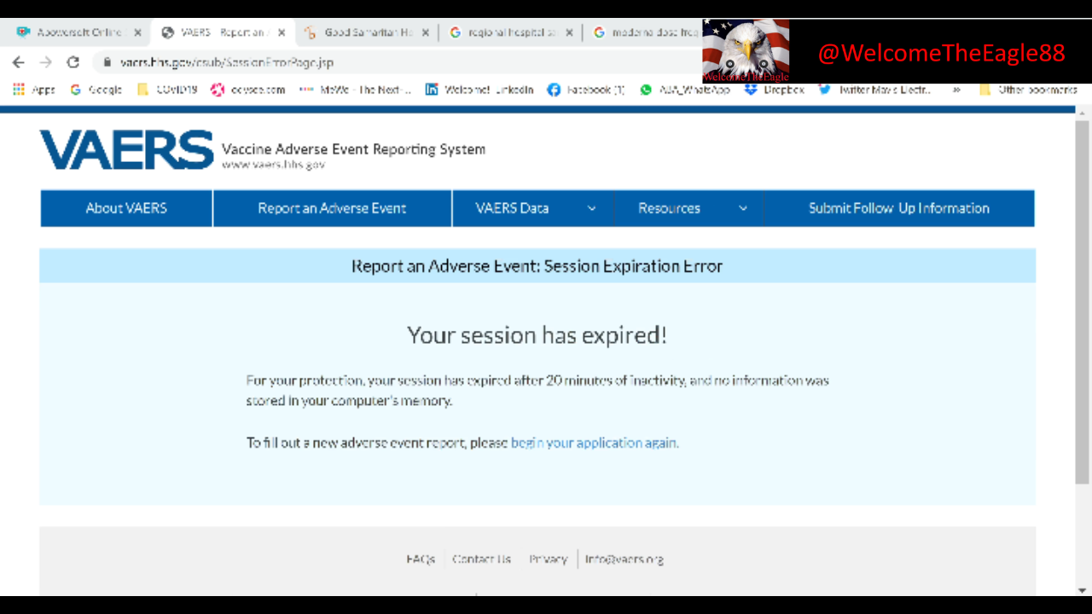
Task: Open the Facebook bookmark
Action: pyautogui.click(x=586, y=90)
